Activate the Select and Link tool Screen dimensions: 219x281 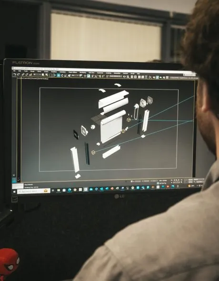(x=23, y=75)
